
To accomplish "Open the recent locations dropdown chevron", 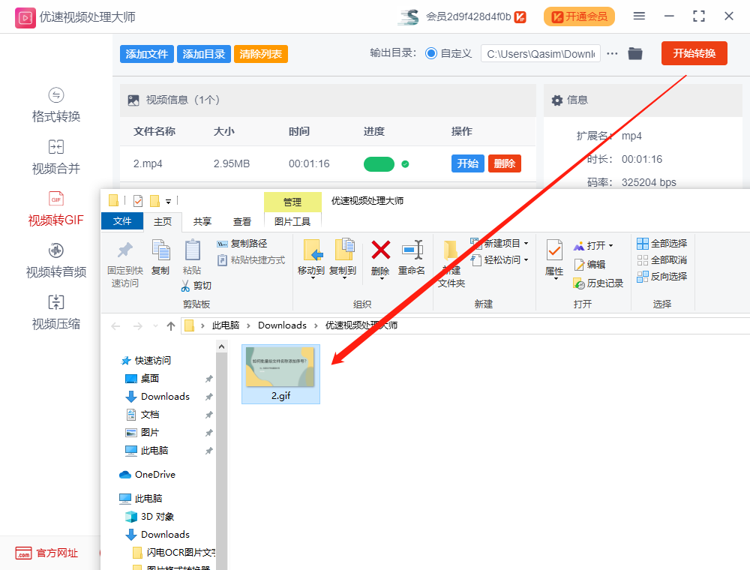I will tap(155, 326).
